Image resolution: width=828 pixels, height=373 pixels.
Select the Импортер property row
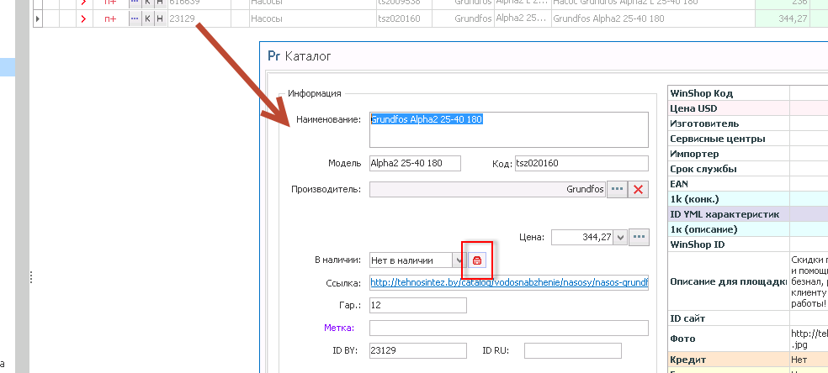[748, 155]
